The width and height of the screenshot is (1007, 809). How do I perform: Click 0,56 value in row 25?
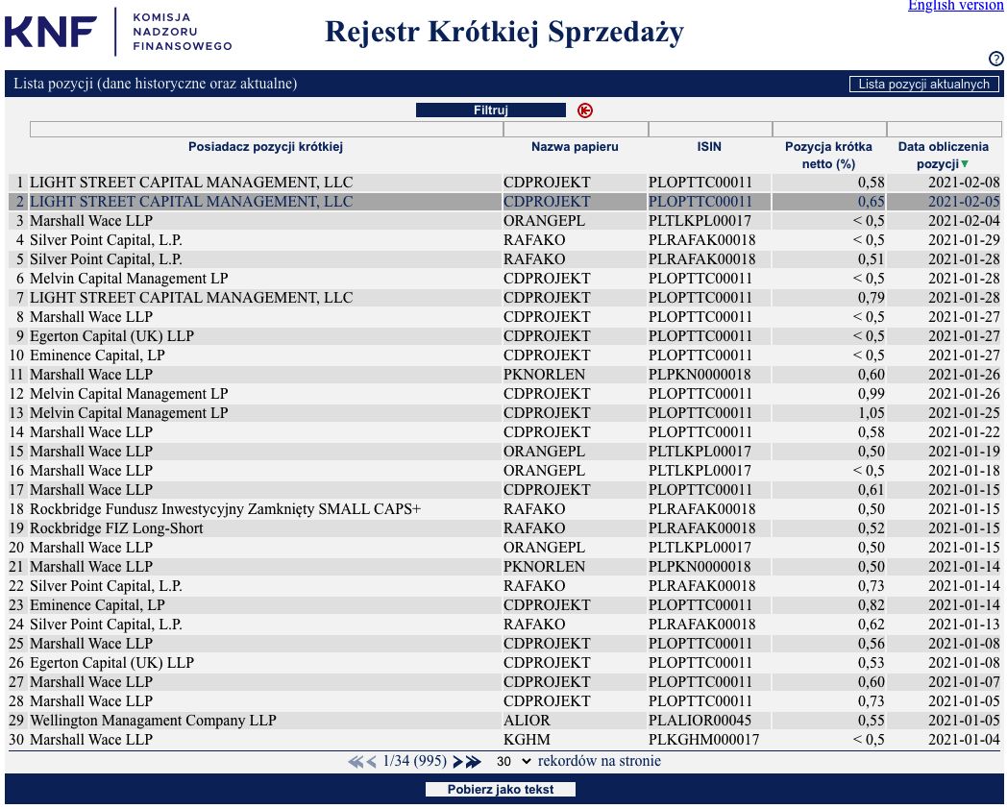point(871,644)
